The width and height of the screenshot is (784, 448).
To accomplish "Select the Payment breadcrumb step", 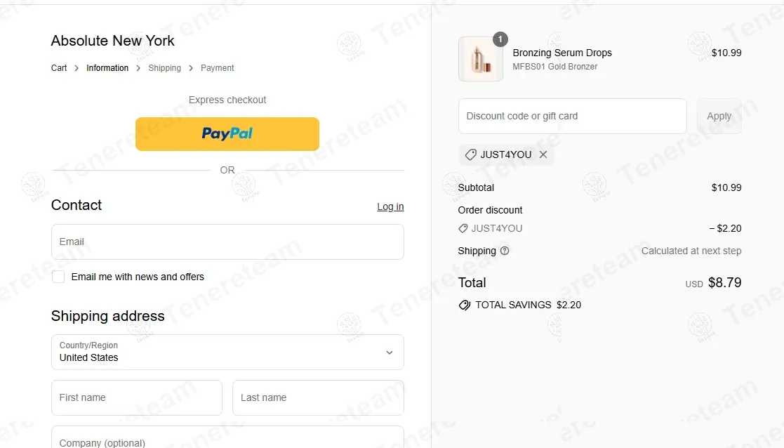I will click(218, 68).
